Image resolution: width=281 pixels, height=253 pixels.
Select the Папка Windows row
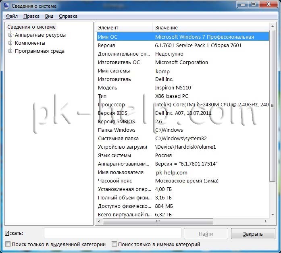[183, 130]
